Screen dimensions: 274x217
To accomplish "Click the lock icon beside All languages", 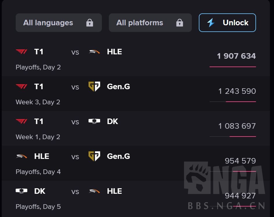I will [90, 23].
